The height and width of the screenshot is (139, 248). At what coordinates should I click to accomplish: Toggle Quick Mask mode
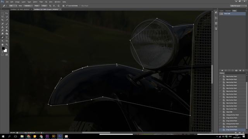(2, 55)
